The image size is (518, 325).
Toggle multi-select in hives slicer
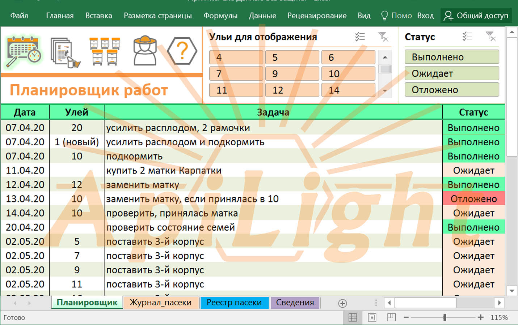(360, 37)
